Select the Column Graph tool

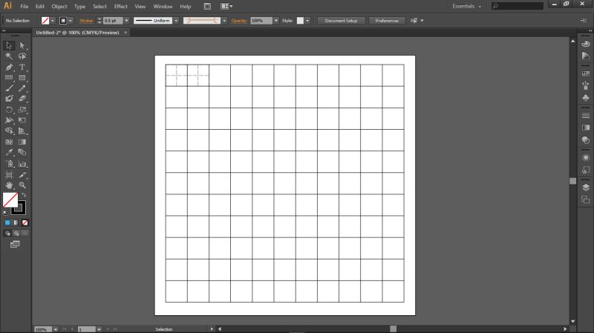[22, 164]
